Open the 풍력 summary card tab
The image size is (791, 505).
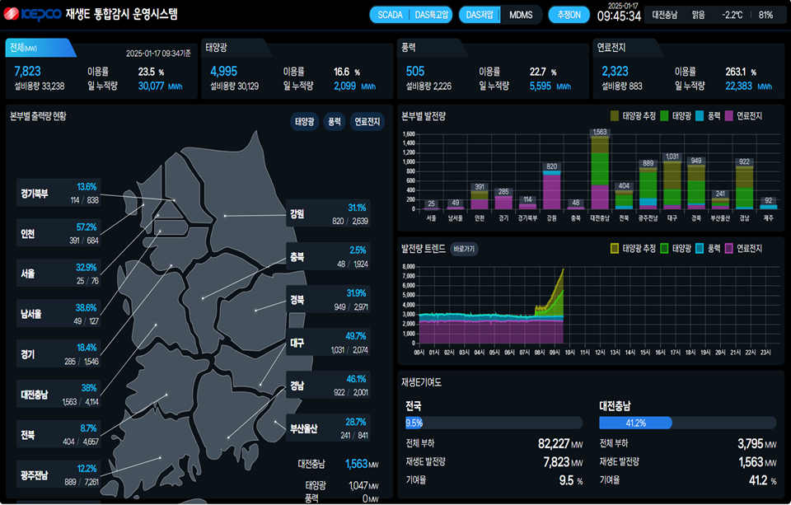point(414,48)
